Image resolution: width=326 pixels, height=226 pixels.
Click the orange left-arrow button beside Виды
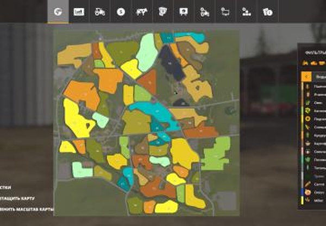click(x=306, y=77)
